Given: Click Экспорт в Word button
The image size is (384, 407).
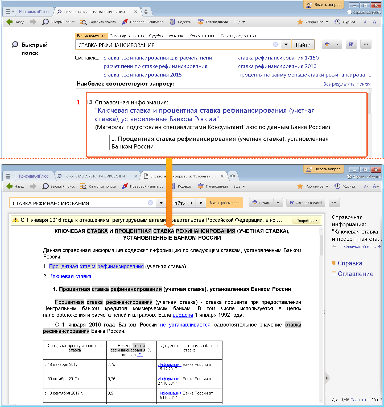Looking at the screenshot, I should click(x=306, y=203).
